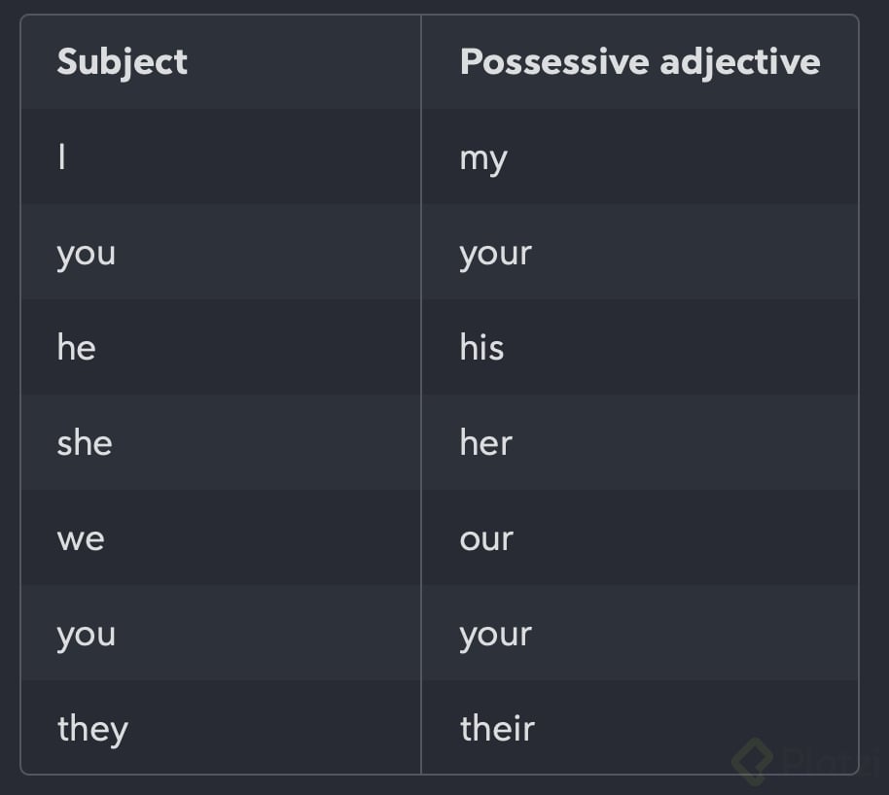Screen dimensions: 889x795
Task: Select the 'you' subject just above 'they'
Action: coord(87,634)
